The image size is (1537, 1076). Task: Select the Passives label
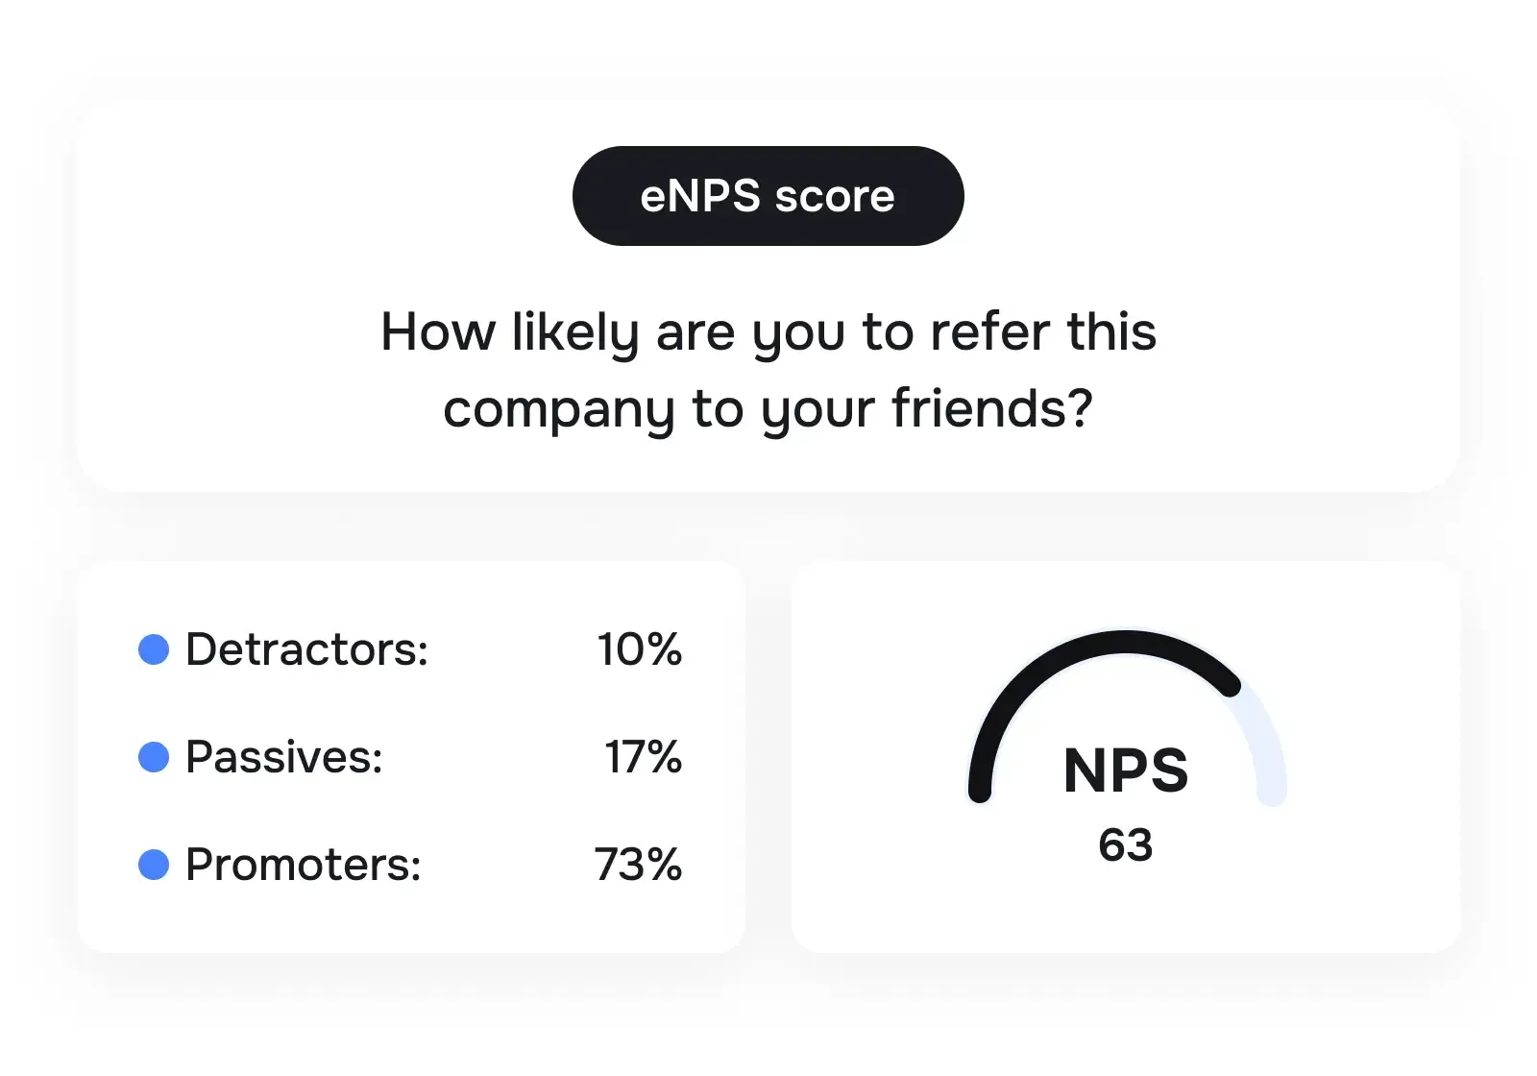click(283, 757)
